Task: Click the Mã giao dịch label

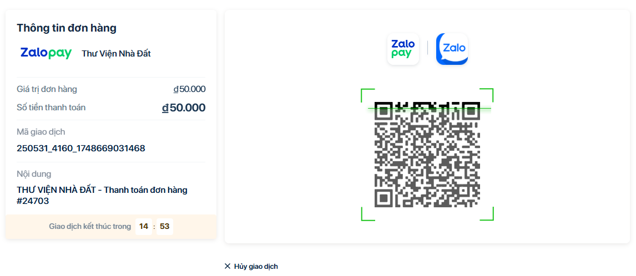Action: (41, 132)
